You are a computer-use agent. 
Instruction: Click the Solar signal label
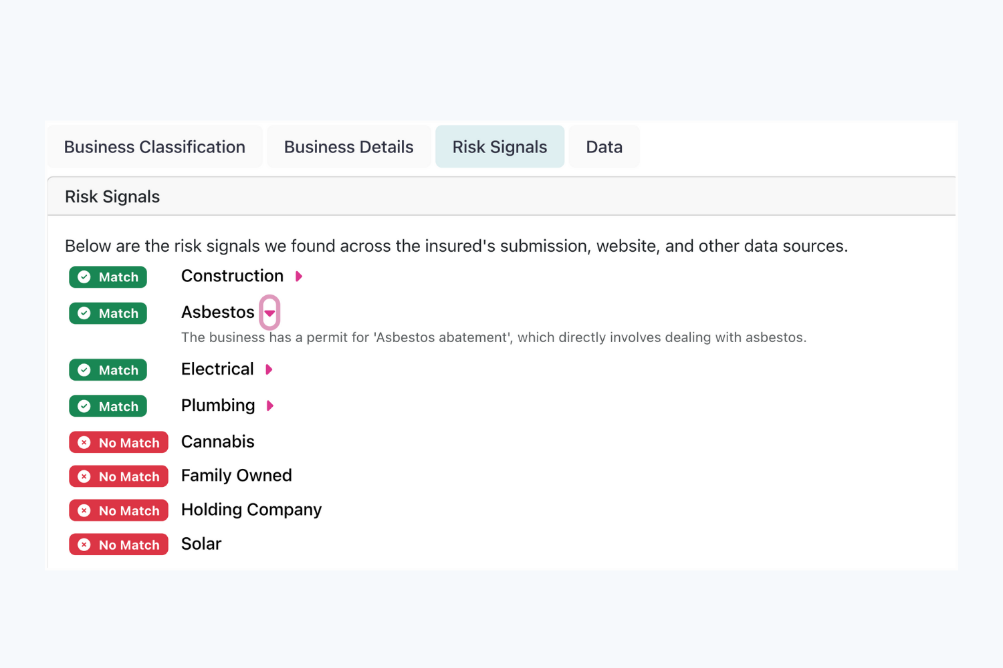point(201,544)
